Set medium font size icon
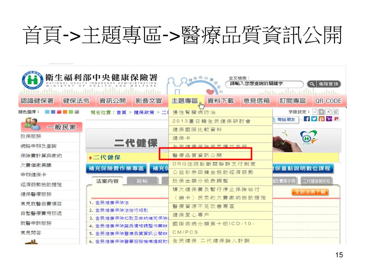This screenshot has width=365, height=273. tap(322, 112)
